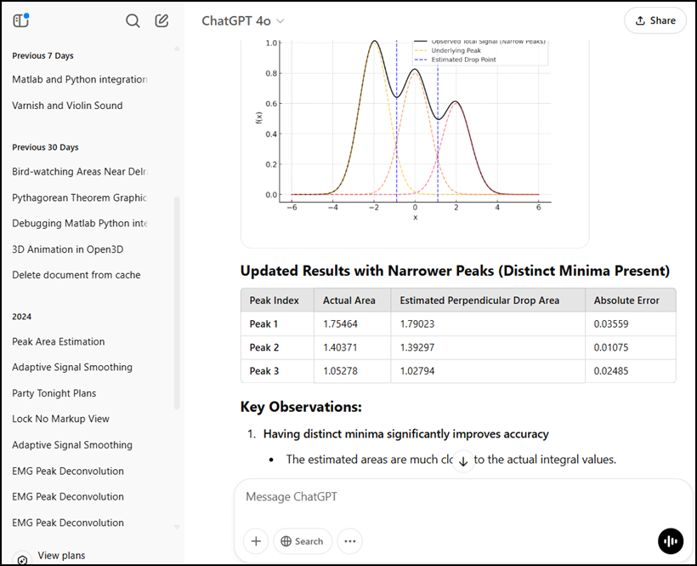Screen dimensions: 697x566
Task: Click the peak signal plot image
Action: click(x=415, y=128)
